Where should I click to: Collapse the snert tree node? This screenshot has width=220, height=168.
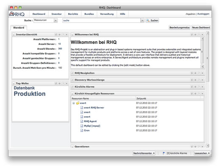tap(74, 103)
